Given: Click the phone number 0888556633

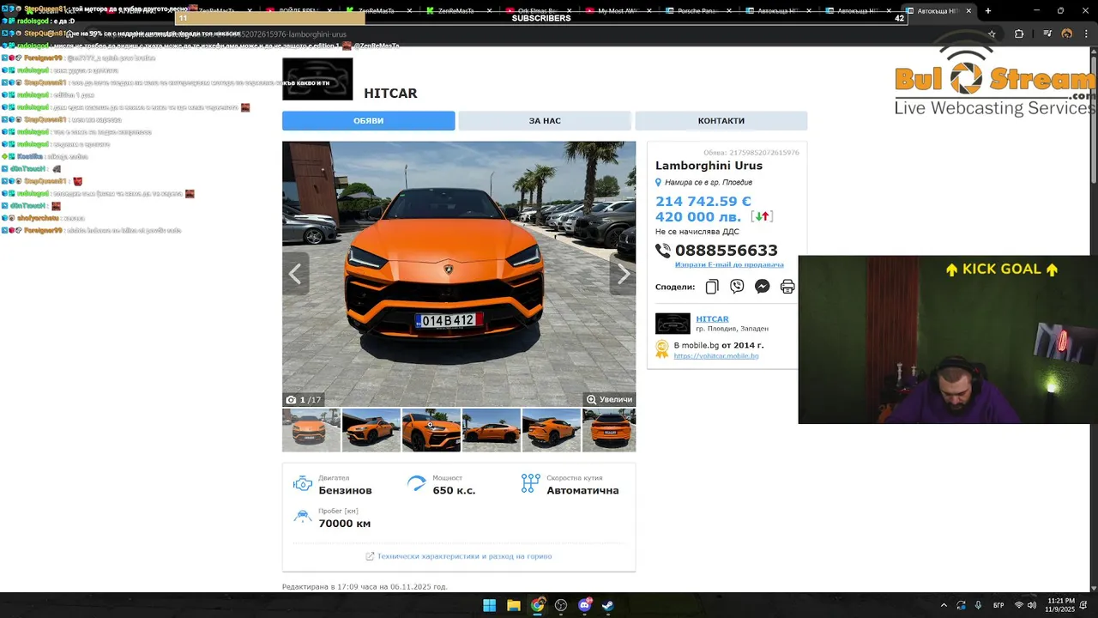Looking at the screenshot, I should [727, 251].
